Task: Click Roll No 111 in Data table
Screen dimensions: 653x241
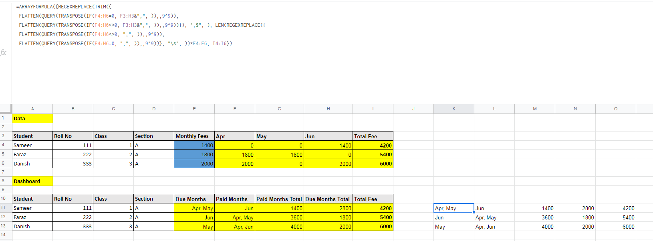Action: 73,145
